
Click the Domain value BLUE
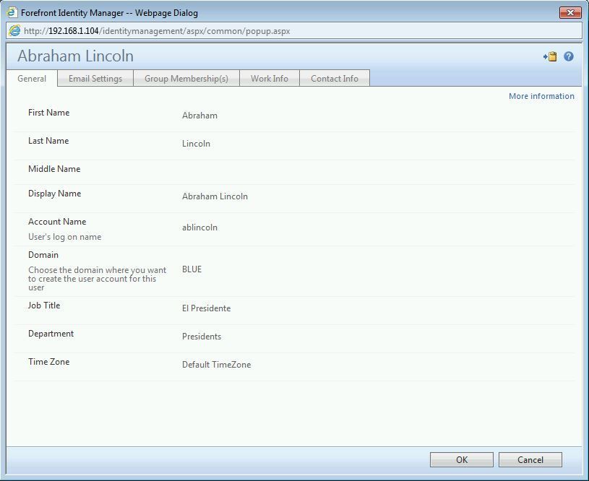[x=192, y=269]
